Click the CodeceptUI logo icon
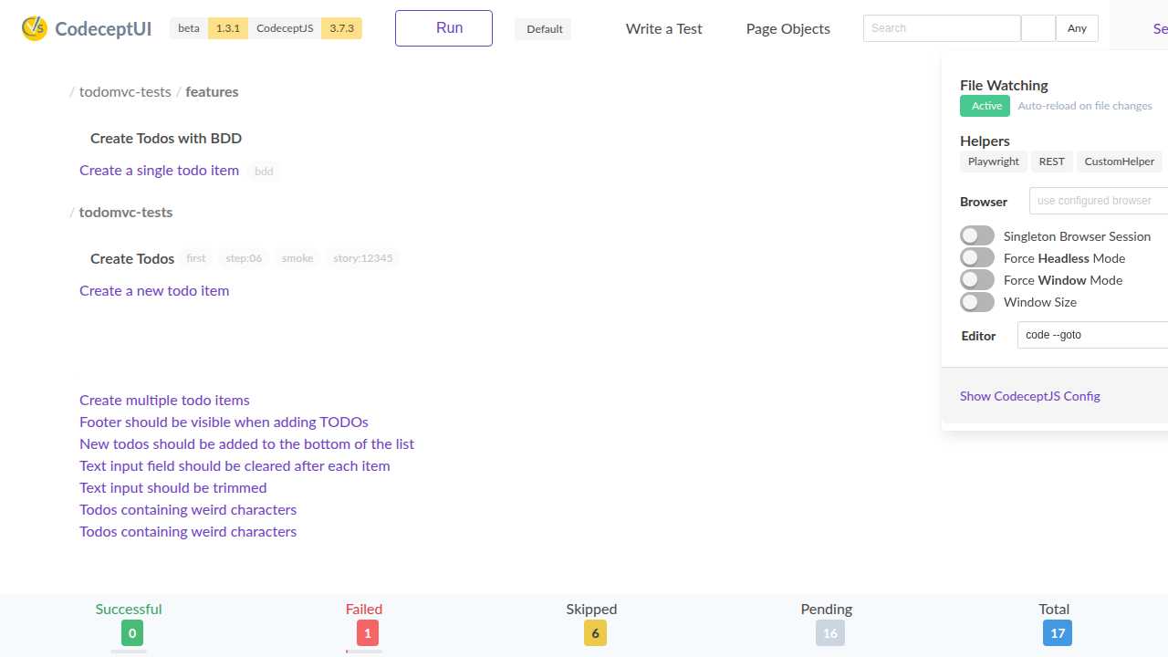The height and width of the screenshot is (657, 1168). coord(34,28)
